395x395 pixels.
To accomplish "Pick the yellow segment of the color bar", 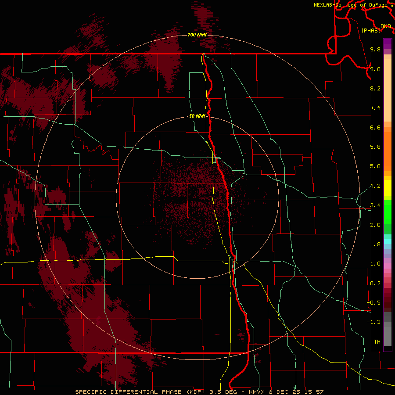I will pyautogui.click(x=388, y=188).
